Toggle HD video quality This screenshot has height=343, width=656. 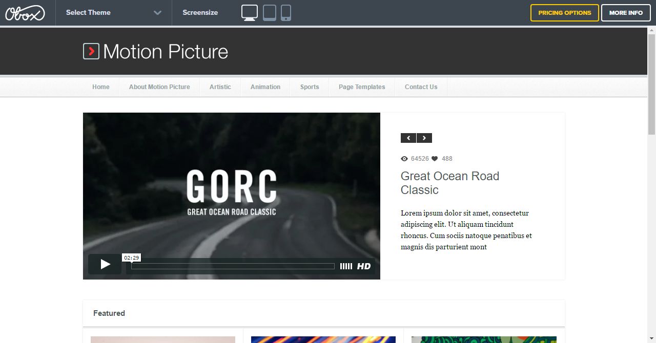(x=364, y=266)
